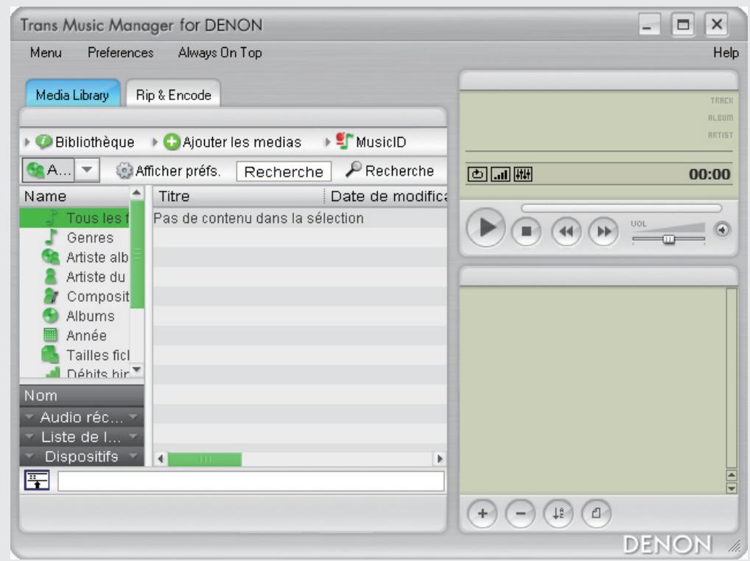Image resolution: width=750 pixels, height=561 pixels.
Task: Mute audio with the speaker icon
Action: coord(722,230)
